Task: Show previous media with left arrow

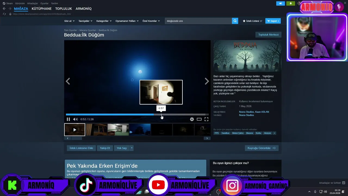Action: (x=68, y=81)
